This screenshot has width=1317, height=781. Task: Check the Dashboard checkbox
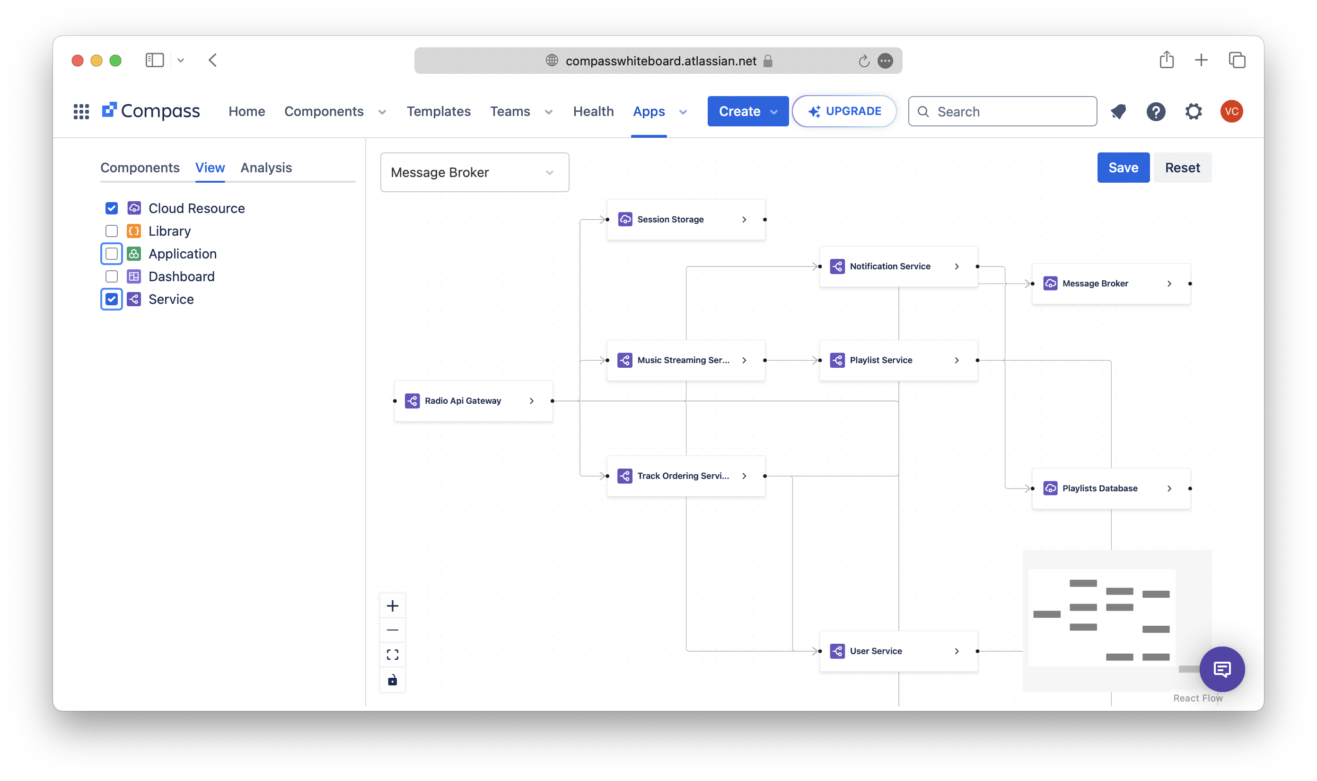[x=112, y=276]
